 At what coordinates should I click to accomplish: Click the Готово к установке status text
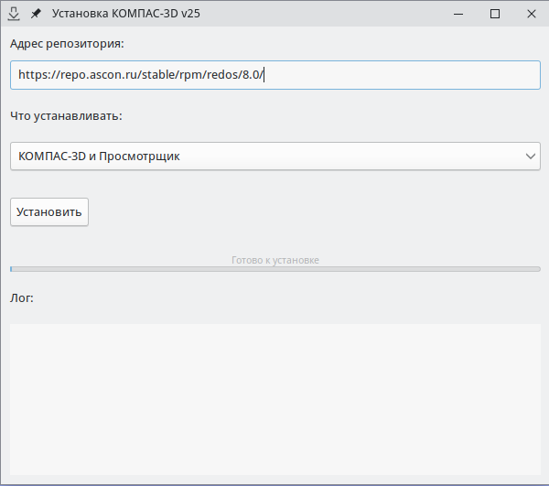275,260
